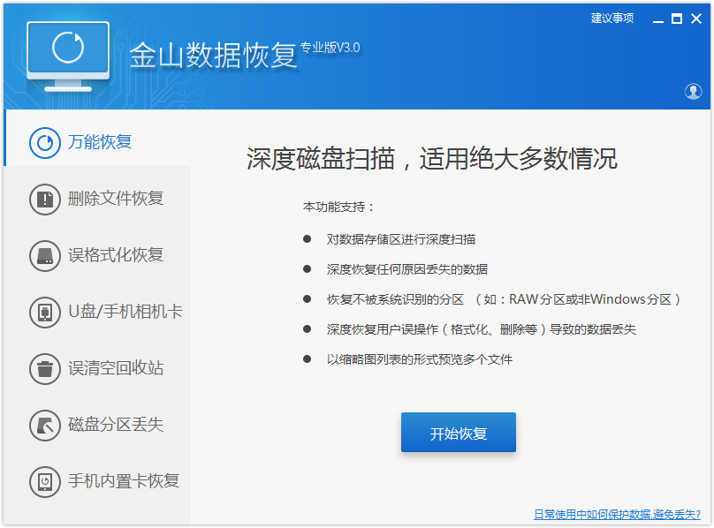Select the 万能恢复 clock icon in sidebar
Image resolution: width=714 pixels, height=528 pixels.
point(44,143)
